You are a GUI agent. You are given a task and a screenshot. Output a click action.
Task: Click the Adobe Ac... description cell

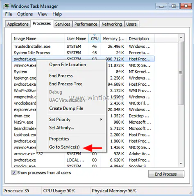140,154
